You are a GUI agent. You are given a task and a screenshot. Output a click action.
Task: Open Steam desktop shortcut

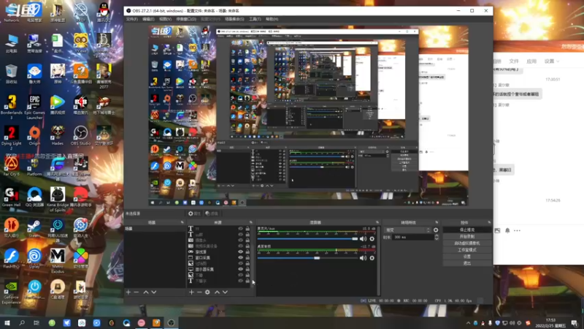click(34, 228)
